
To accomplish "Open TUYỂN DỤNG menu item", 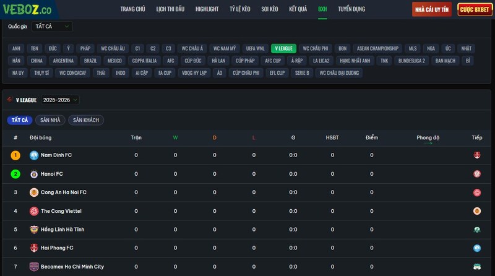I will [x=351, y=9].
